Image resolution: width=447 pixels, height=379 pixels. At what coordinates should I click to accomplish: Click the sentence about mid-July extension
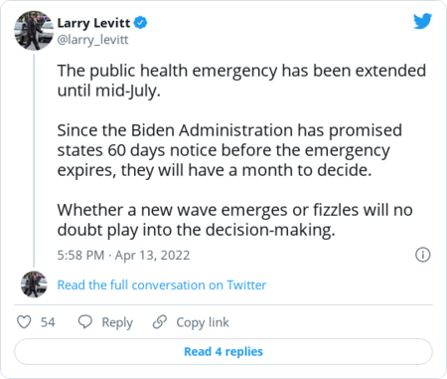(x=241, y=81)
